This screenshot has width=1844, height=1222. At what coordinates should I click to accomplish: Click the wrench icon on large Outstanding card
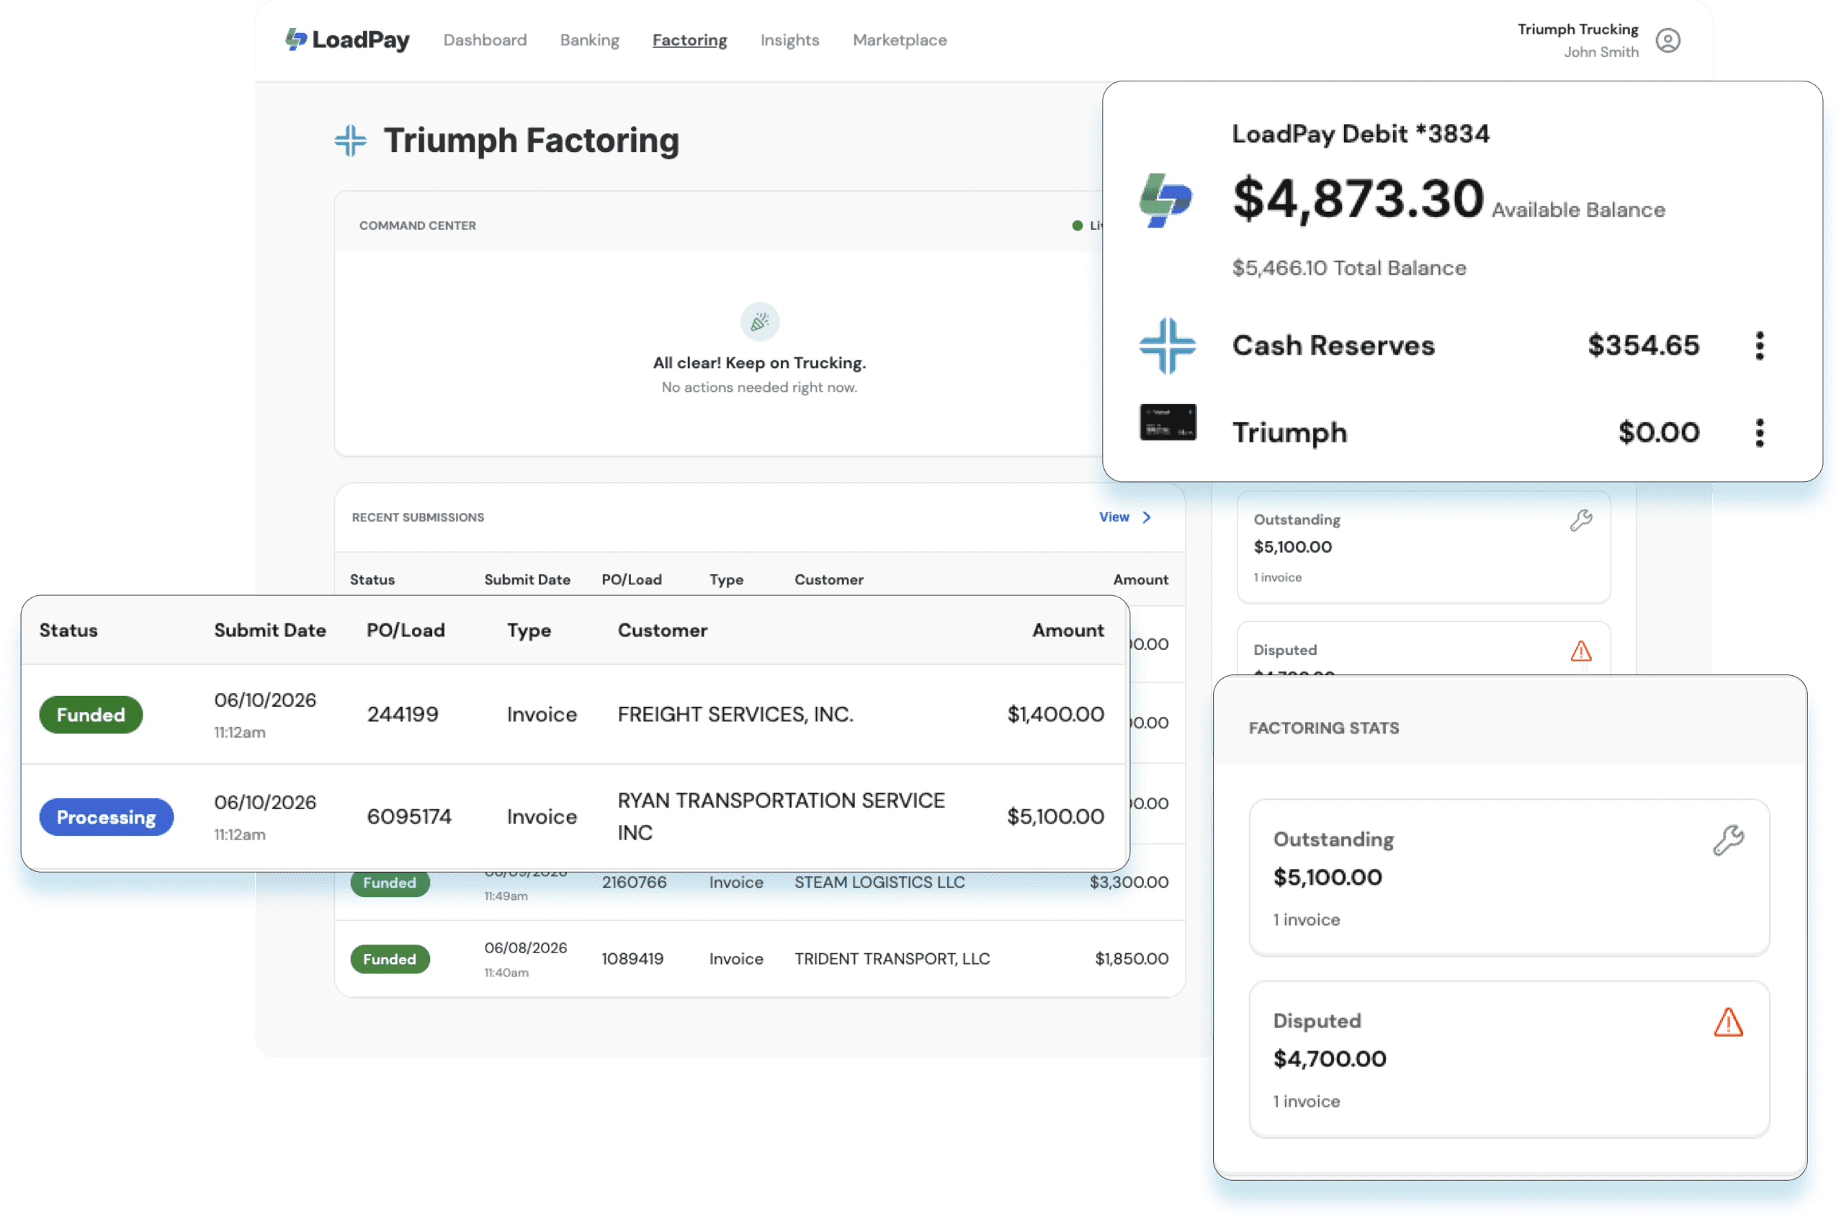point(1727,840)
